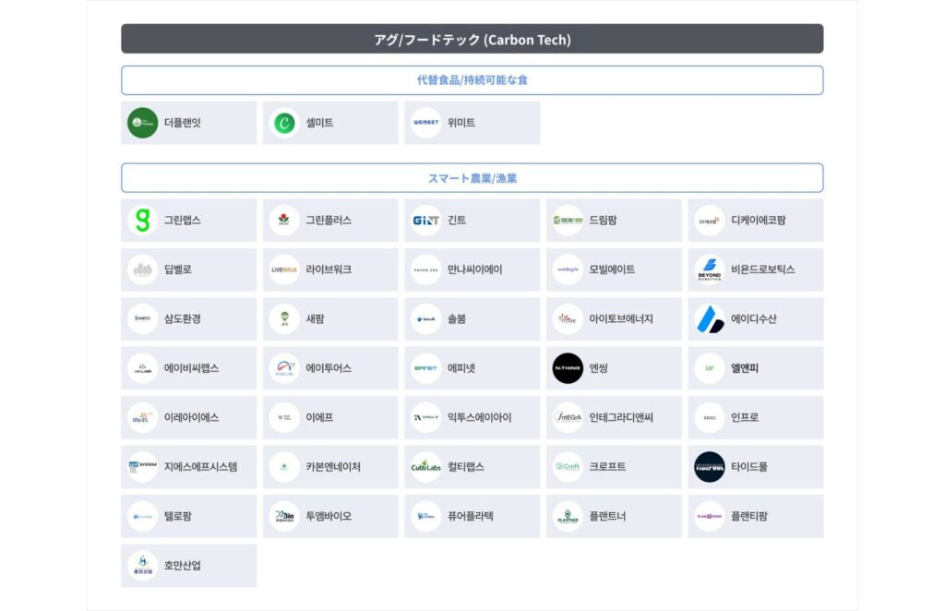The height and width of the screenshot is (611, 945).
Task: Click the 플랜트너 logo icon
Action: pyautogui.click(x=568, y=517)
